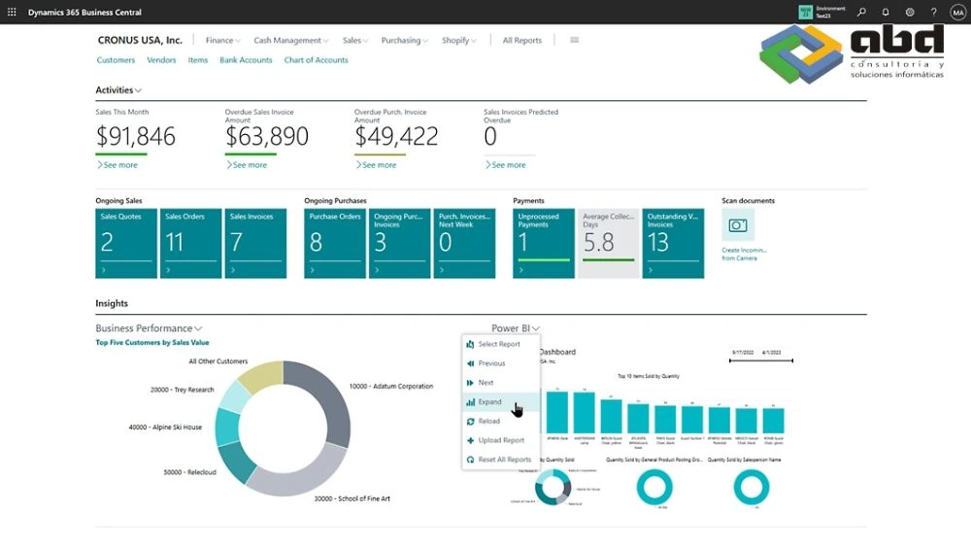Screen dimensions: 971x547
Task: Open the settings gear icon
Action: click(x=910, y=12)
